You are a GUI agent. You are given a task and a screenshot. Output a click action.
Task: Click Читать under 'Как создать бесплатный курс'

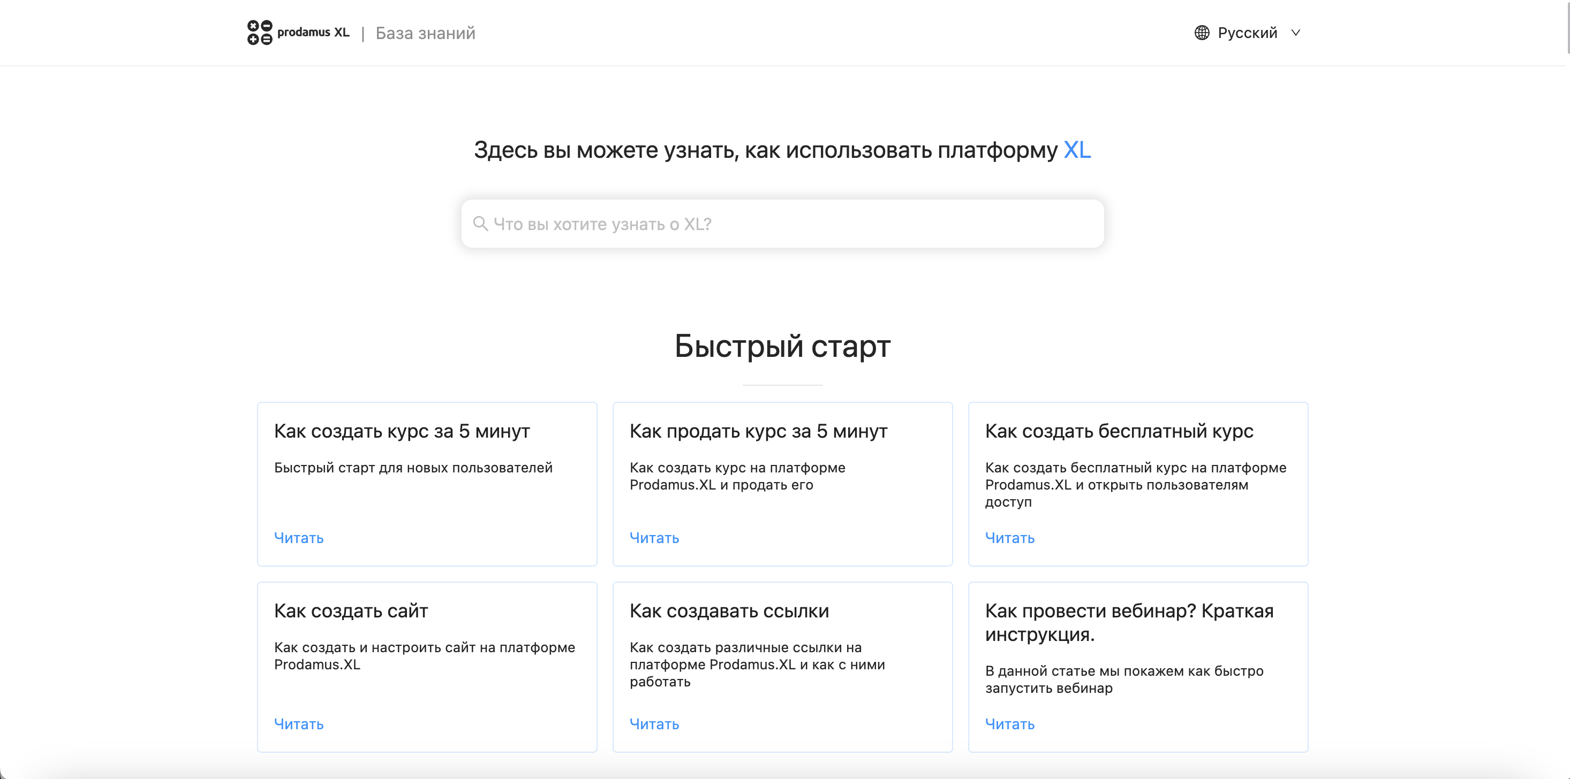tap(1010, 538)
